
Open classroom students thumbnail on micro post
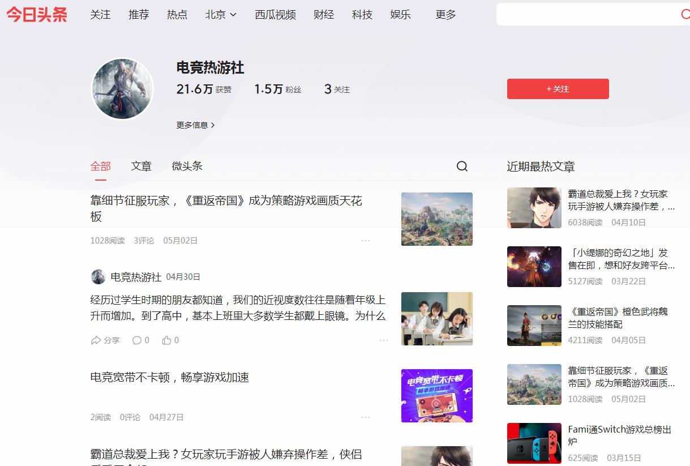(x=437, y=319)
